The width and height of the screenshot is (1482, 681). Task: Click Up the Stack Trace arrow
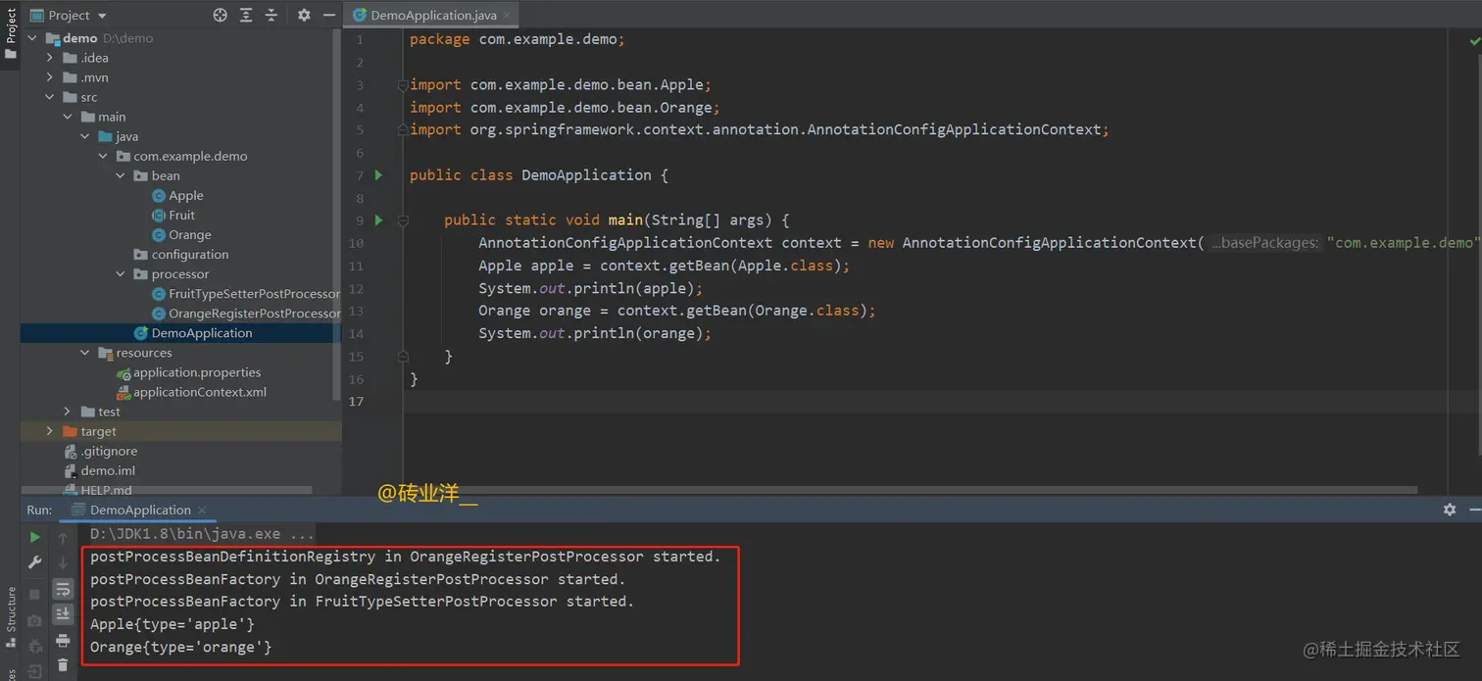(x=63, y=537)
